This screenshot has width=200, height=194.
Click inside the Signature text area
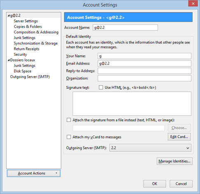(132, 104)
